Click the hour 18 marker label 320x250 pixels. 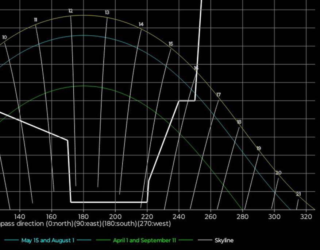(x=239, y=122)
